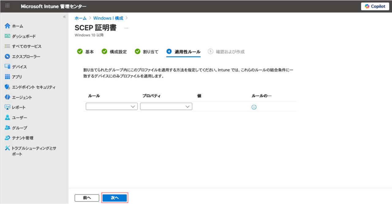Switch to the 基本 step tab
The image size is (392, 204).
pos(86,52)
